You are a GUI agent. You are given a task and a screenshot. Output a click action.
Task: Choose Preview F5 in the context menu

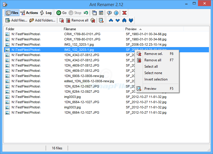click(157, 89)
